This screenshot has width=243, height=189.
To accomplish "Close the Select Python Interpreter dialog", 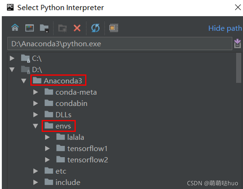I will click(x=238, y=7).
